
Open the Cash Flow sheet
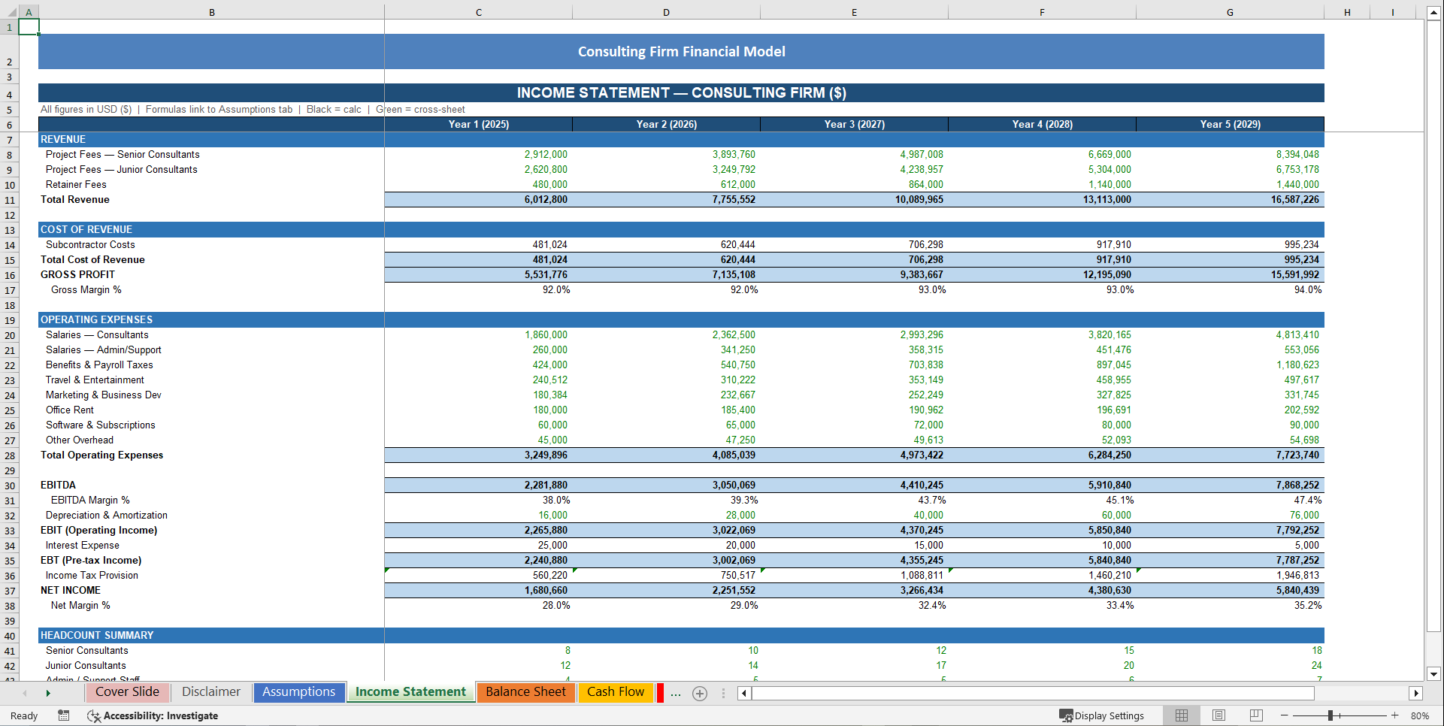point(616,692)
